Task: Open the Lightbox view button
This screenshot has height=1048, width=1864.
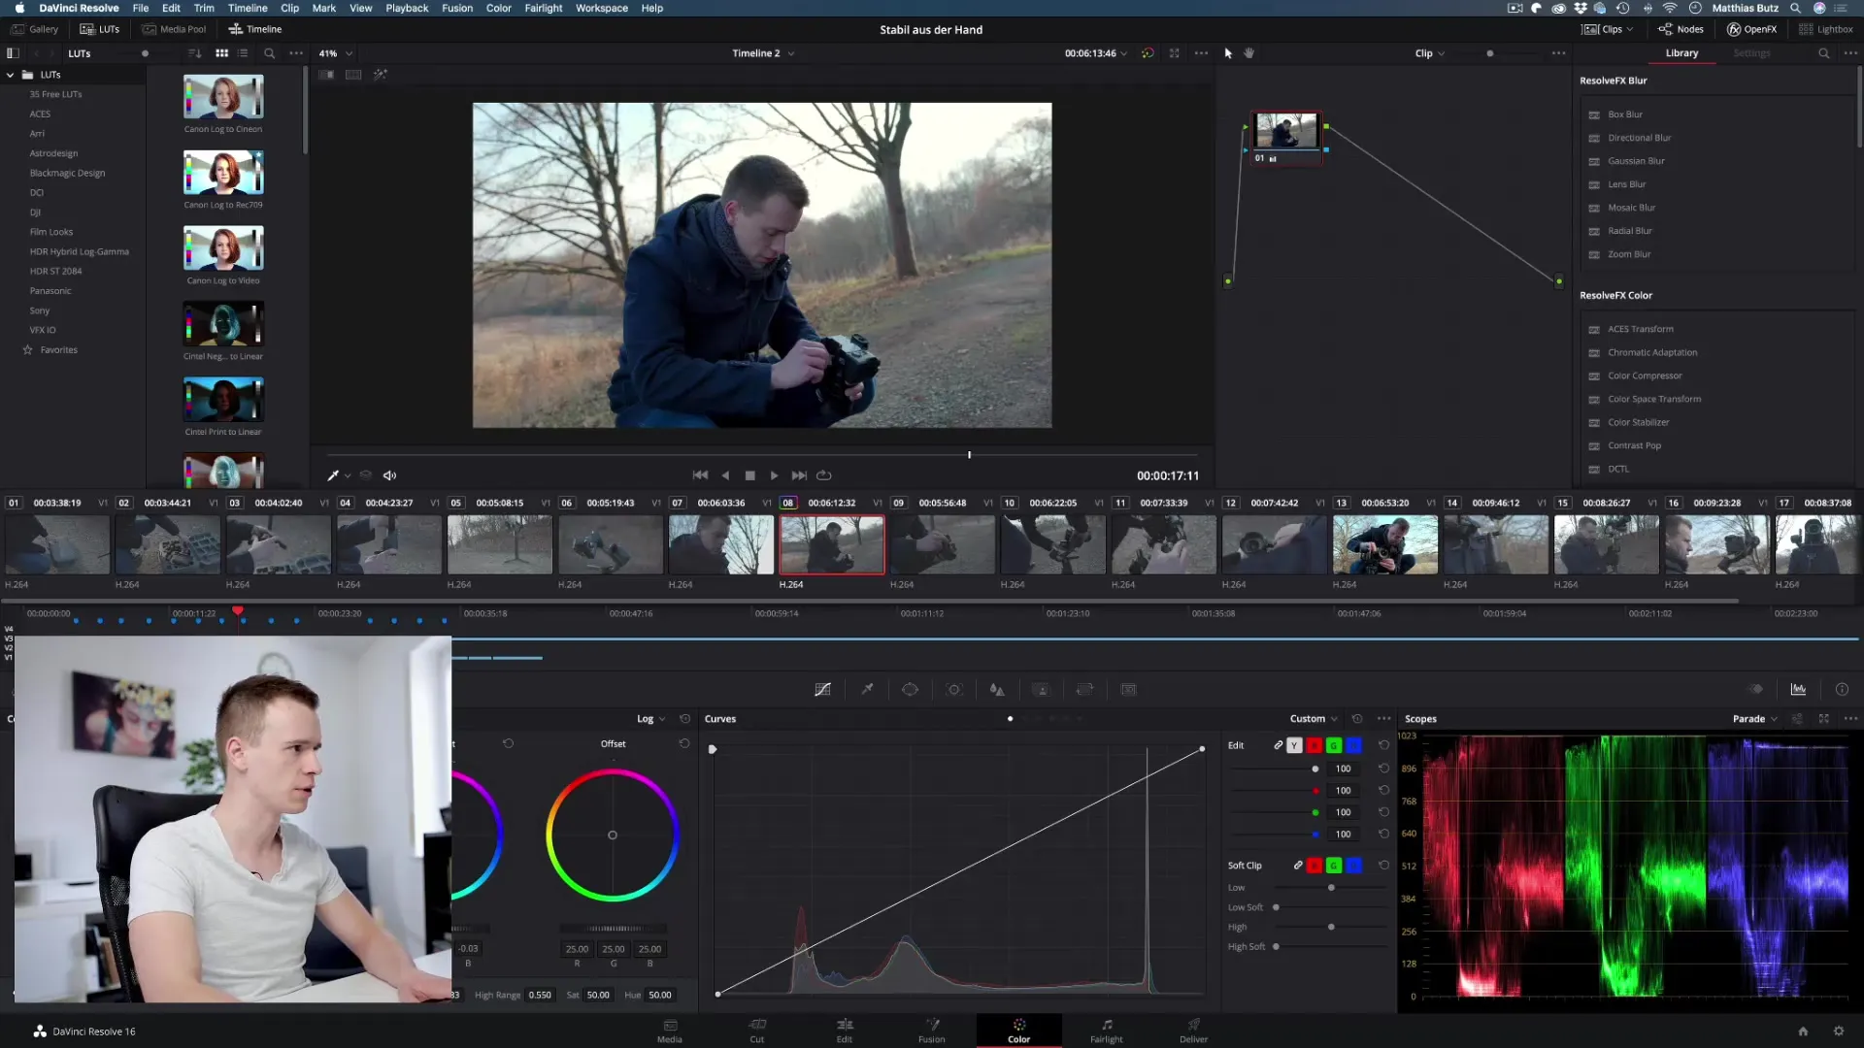Action: tap(1826, 29)
